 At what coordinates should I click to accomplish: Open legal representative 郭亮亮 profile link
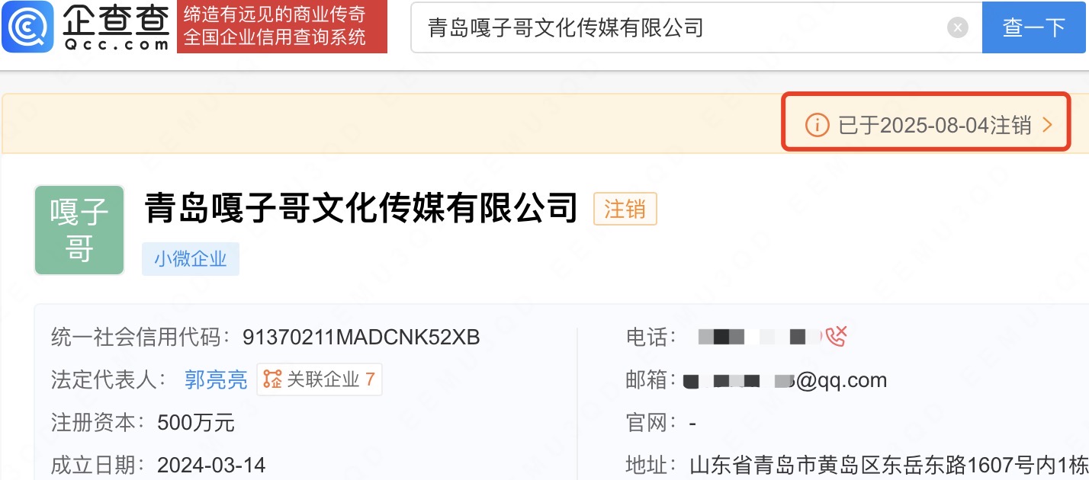[x=216, y=379]
